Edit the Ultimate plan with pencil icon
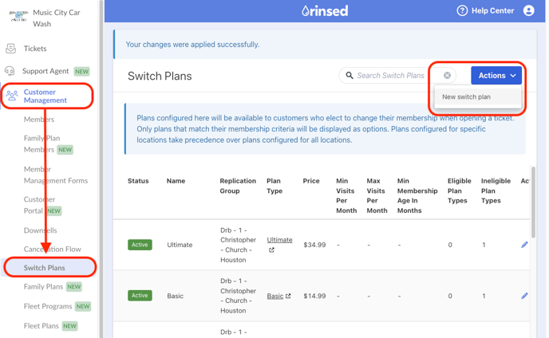Viewport: 549px width, 338px height. pyautogui.click(x=524, y=245)
